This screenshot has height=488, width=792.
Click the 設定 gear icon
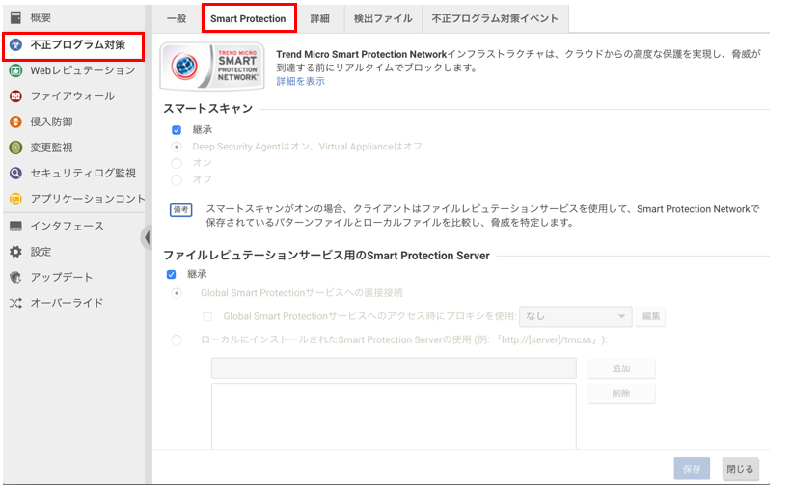15,252
